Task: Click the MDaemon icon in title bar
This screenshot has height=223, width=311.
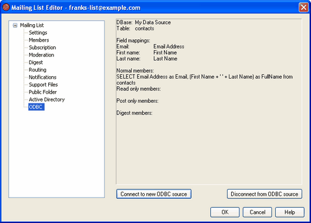Action: [x=6, y=7]
